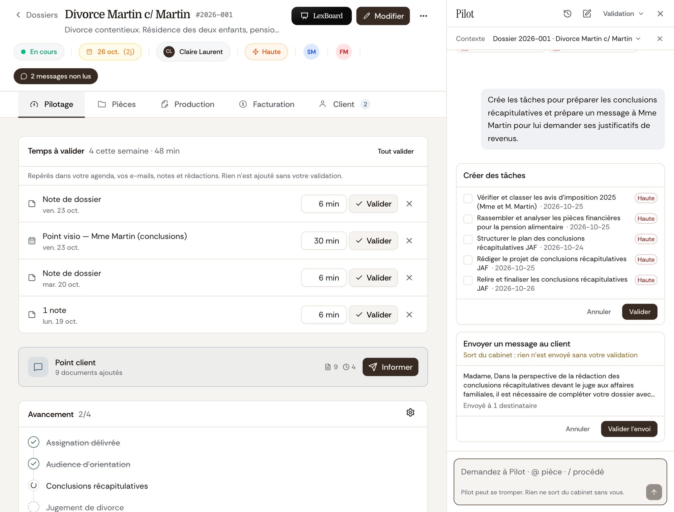674x512 pixels.
Task: Open Pilot conversation history icon
Action: pyautogui.click(x=568, y=13)
